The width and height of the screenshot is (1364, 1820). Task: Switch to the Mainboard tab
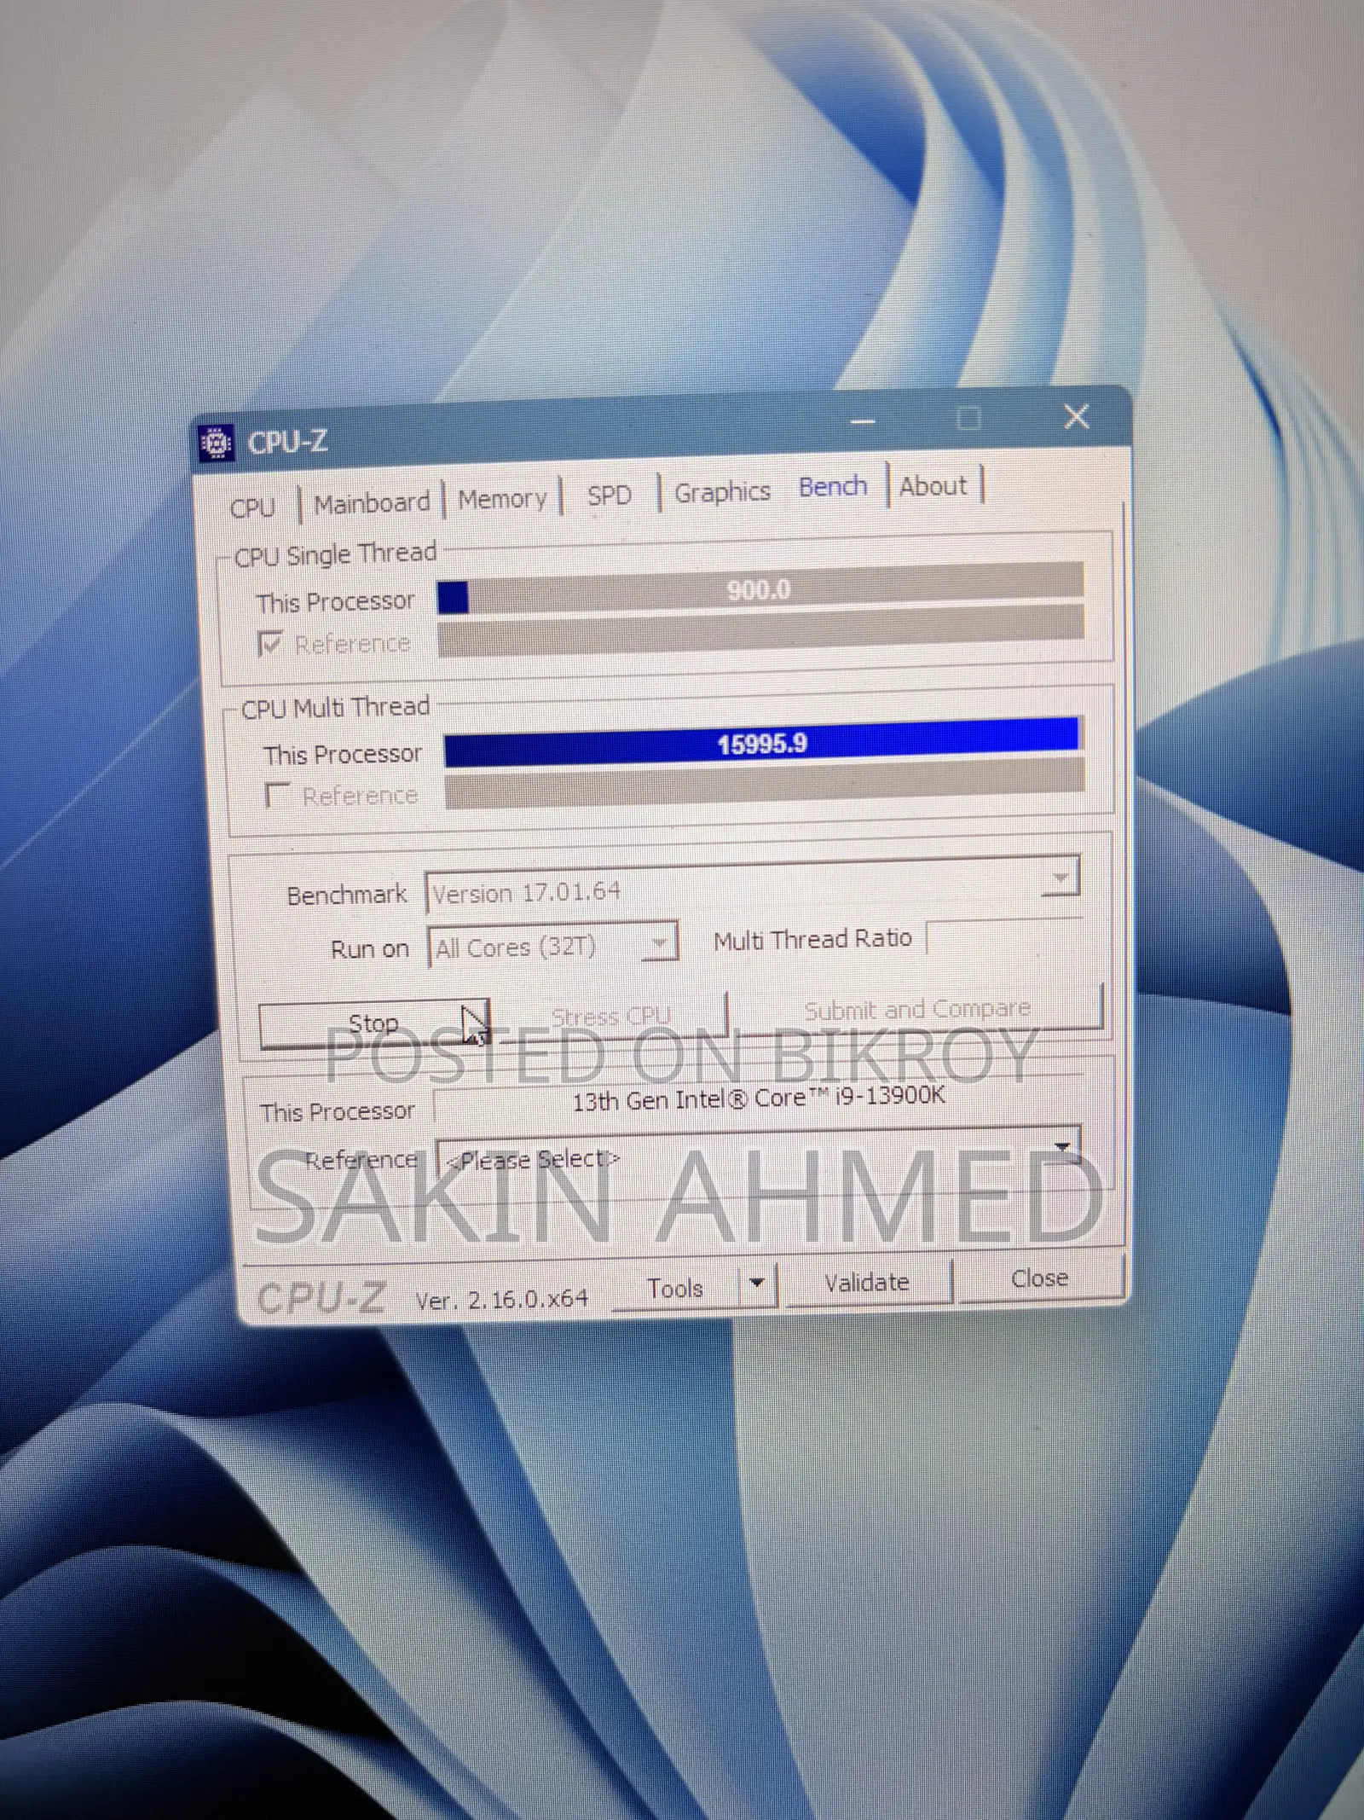pos(372,503)
